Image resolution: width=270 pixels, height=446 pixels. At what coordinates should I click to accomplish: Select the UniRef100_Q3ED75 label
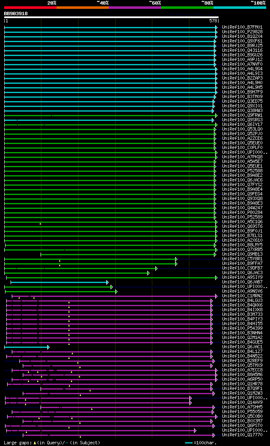pos(242,101)
